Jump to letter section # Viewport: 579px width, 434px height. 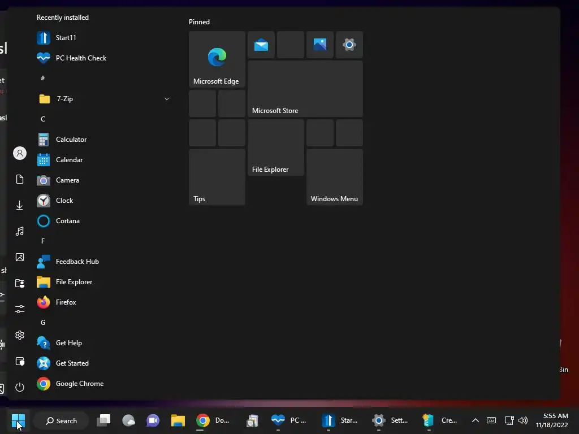tap(43, 78)
